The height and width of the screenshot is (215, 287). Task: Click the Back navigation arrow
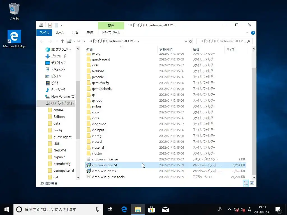pyautogui.click(x=42, y=41)
